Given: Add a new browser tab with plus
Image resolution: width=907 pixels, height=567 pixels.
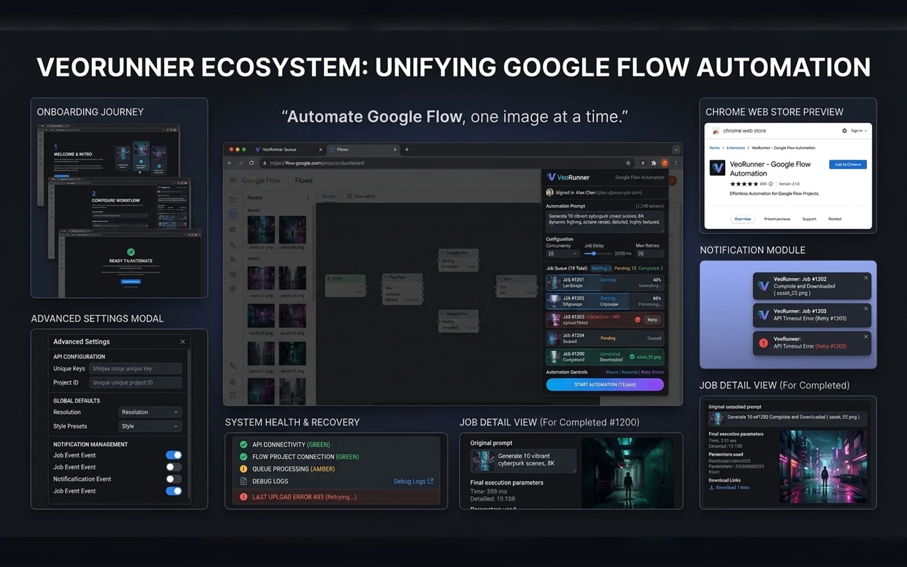Looking at the screenshot, I should point(407,149).
